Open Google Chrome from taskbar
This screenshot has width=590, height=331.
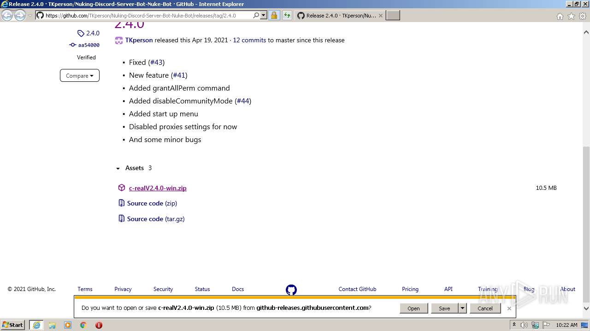point(83,325)
